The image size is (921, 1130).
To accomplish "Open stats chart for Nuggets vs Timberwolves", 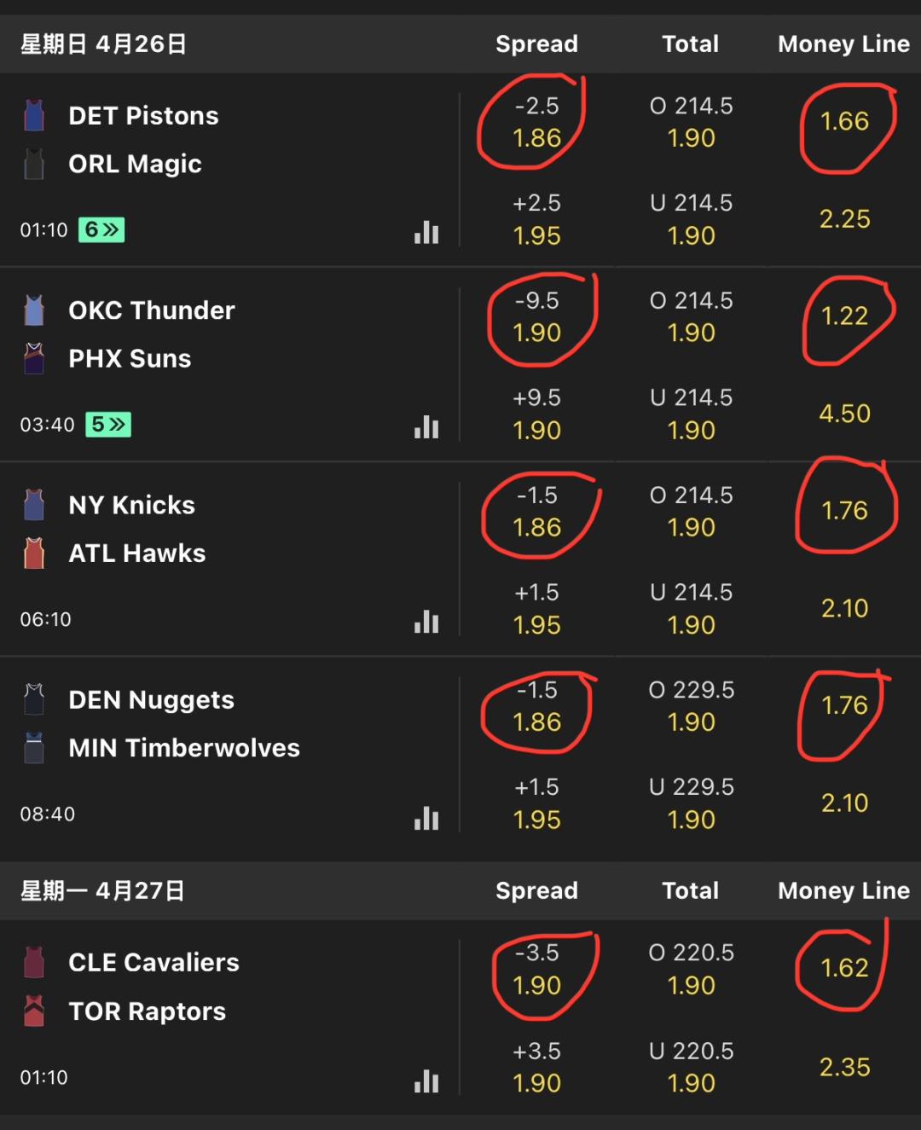I will 426,818.
